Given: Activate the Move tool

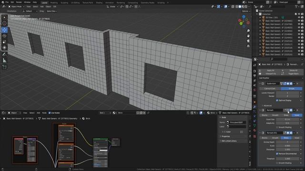Looking at the screenshot, I should (x=4, y=30).
